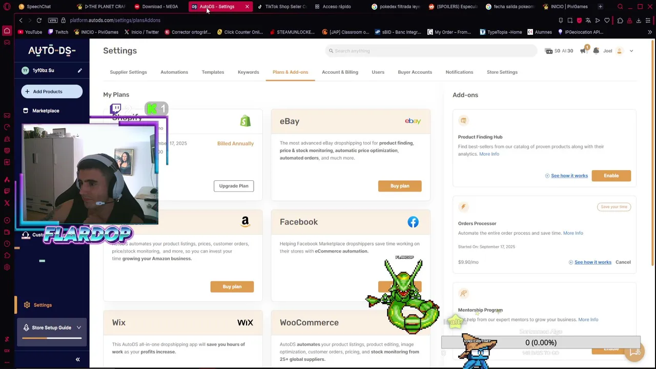Open See how it works for Orders Processor
Viewport: 656px width, 369px height.
click(592, 262)
